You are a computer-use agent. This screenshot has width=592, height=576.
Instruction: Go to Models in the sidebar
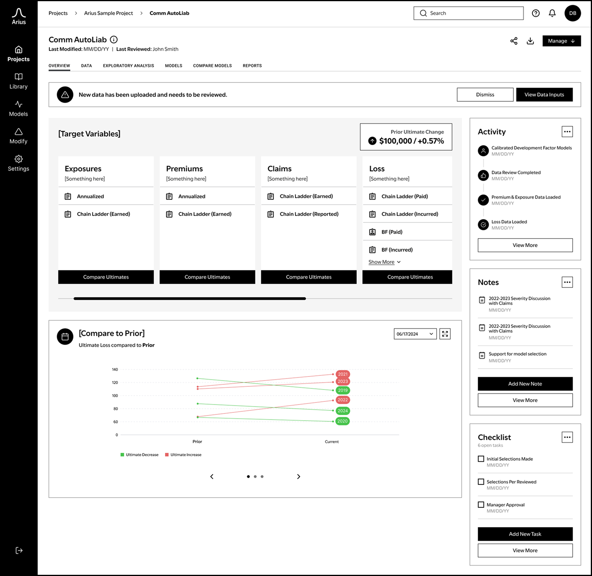point(19,109)
